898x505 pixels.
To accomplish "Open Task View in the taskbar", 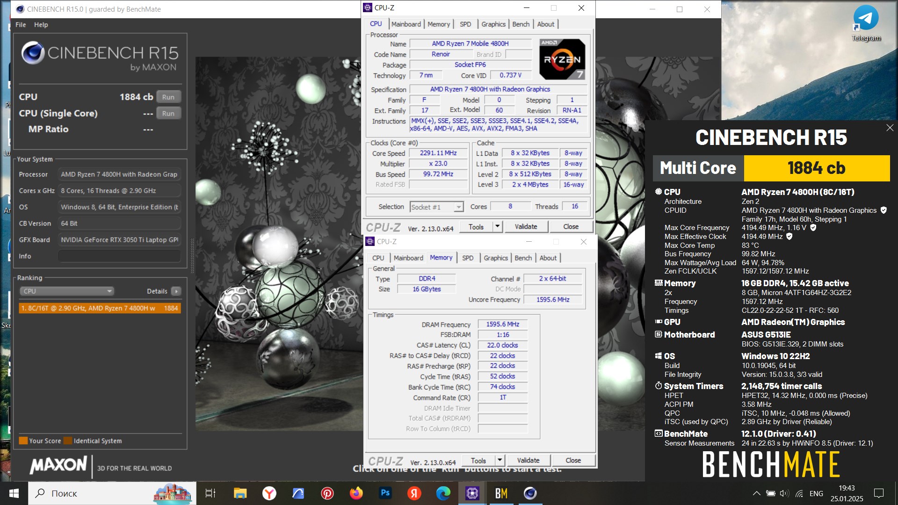I will pos(210,493).
